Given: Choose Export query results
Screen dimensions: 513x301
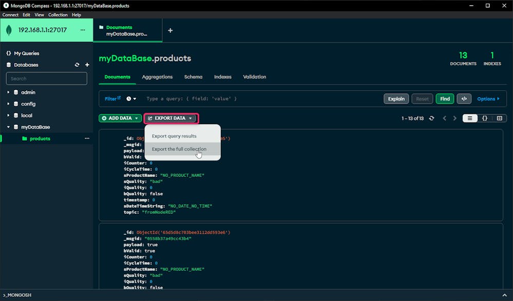Looking at the screenshot, I should 174,136.
